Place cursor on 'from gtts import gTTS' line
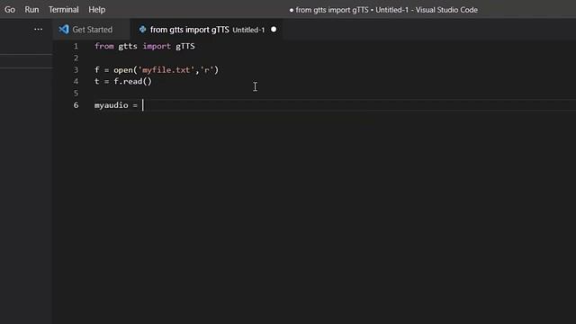The width and height of the screenshot is (576, 324). coord(145,46)
